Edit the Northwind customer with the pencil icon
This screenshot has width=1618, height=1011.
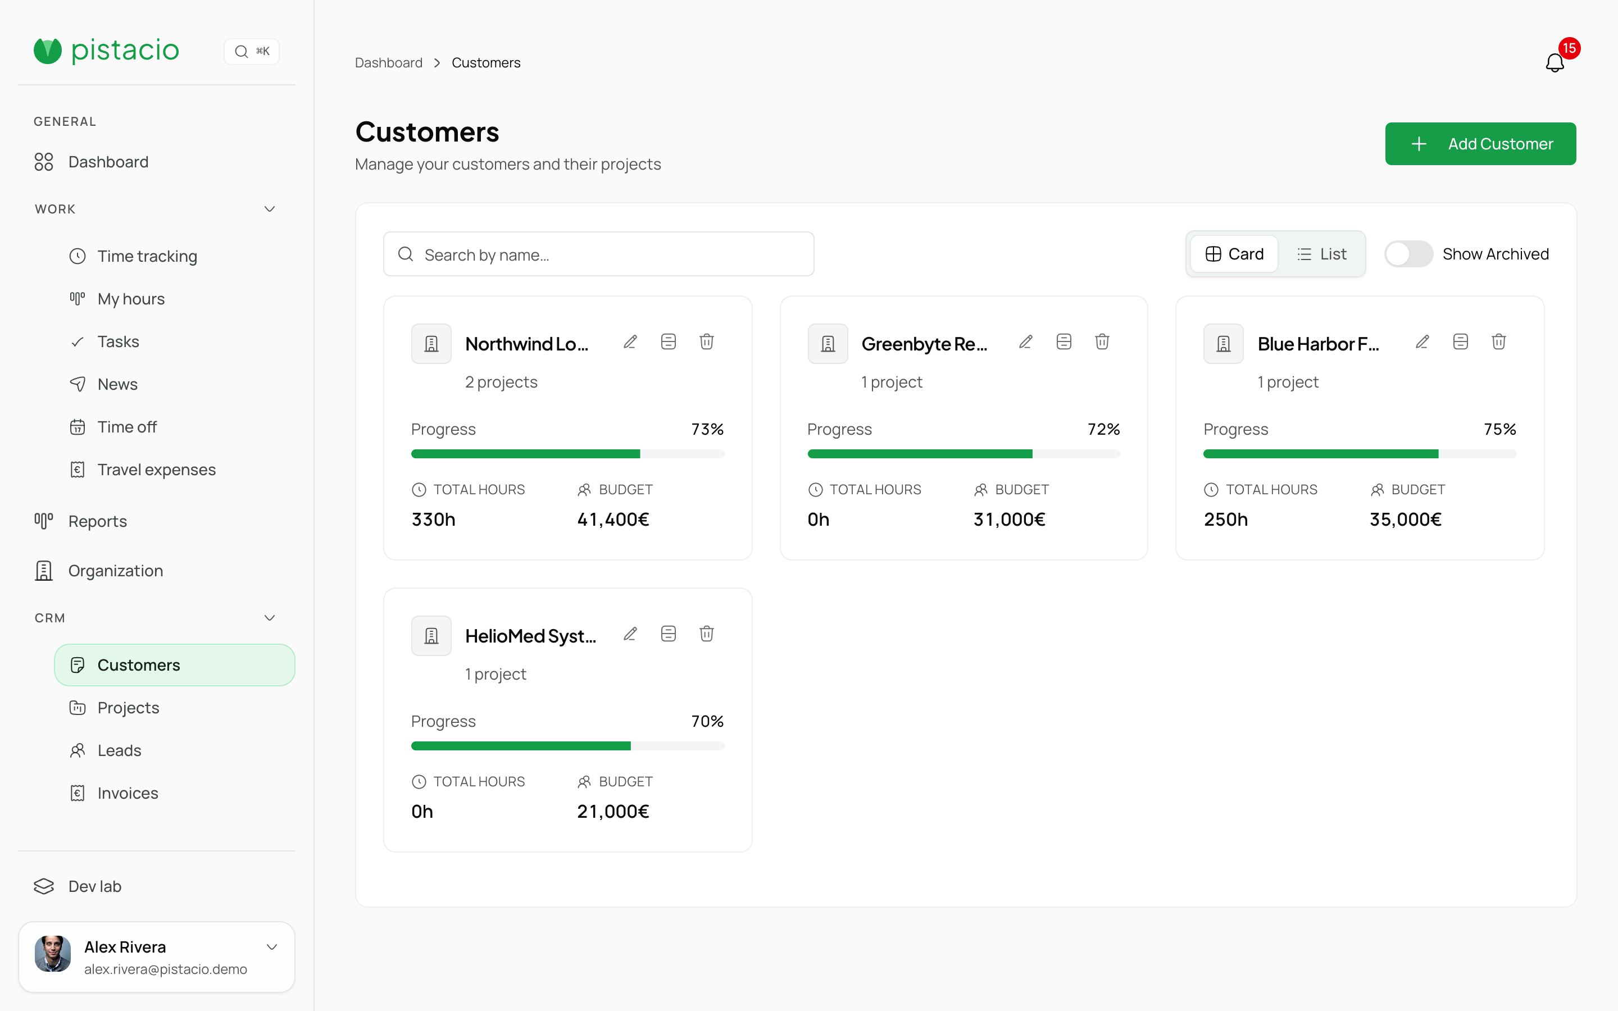[x=630, y=343]
